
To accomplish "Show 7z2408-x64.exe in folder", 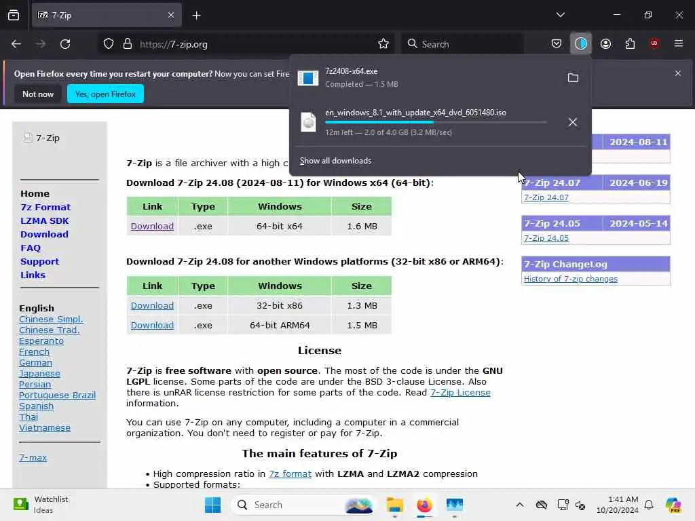I will click(573, 77).
